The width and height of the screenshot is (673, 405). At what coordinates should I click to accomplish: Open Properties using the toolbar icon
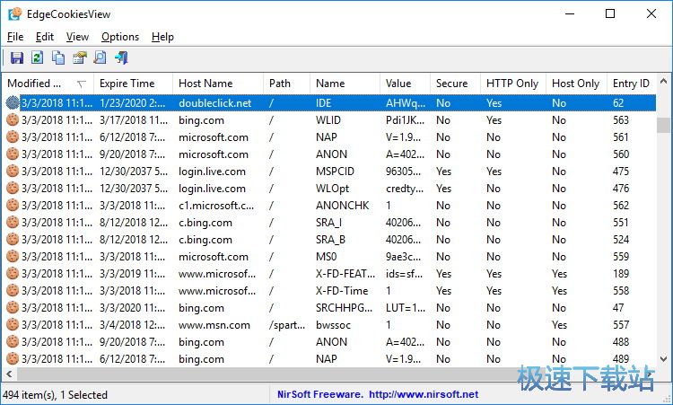pyautogui.click(x=79, y=58)
